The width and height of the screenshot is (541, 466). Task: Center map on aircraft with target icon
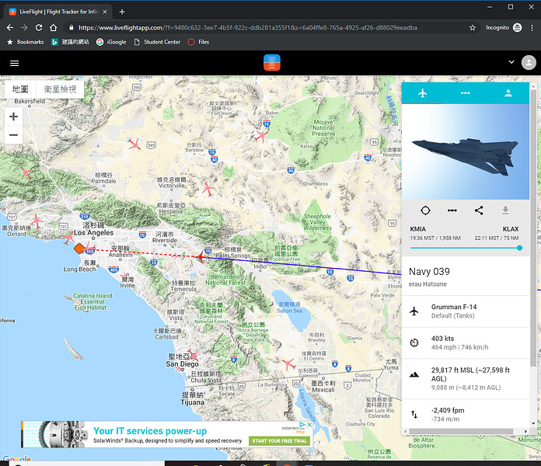tap(425, 210)
